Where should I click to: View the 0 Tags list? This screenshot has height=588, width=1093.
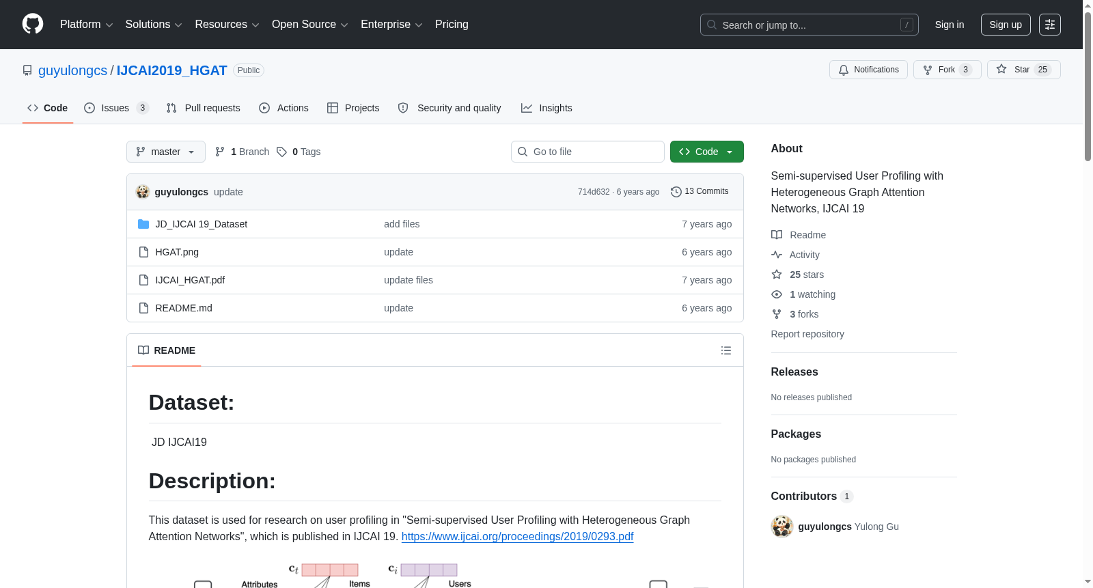coord(299,152)
